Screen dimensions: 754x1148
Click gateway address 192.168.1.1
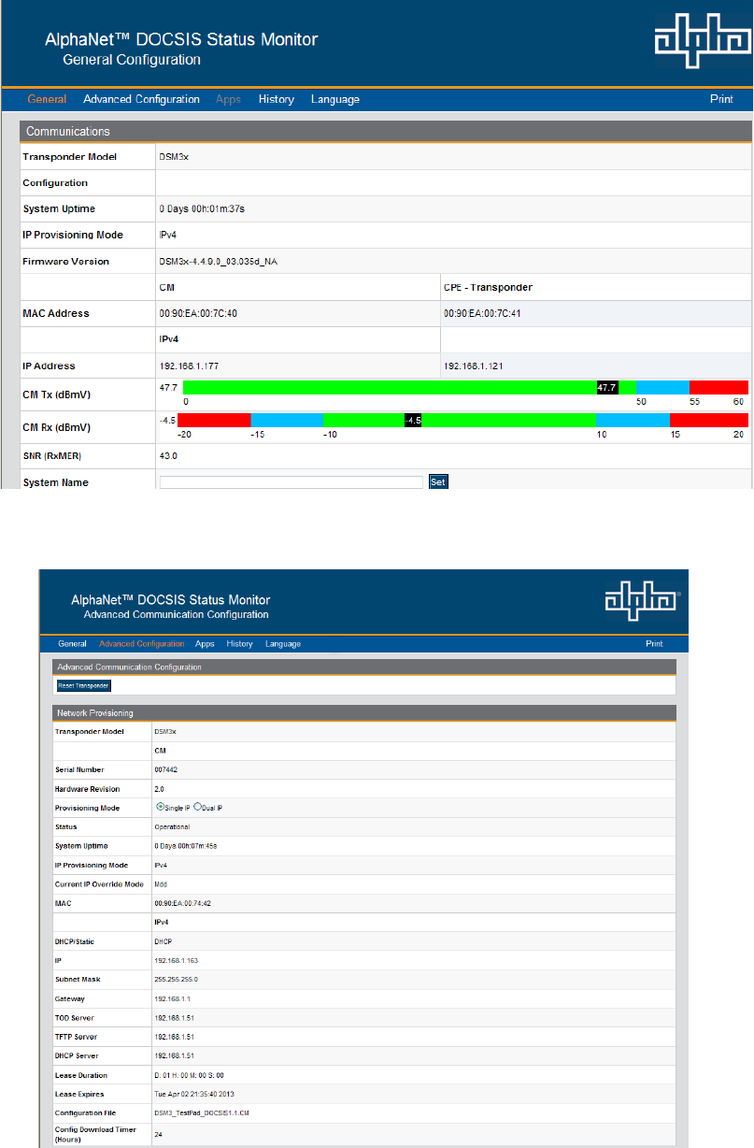pos(171,999)
